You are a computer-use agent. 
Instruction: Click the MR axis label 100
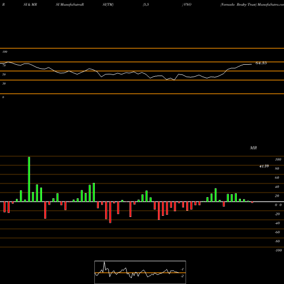pos(278,160)
